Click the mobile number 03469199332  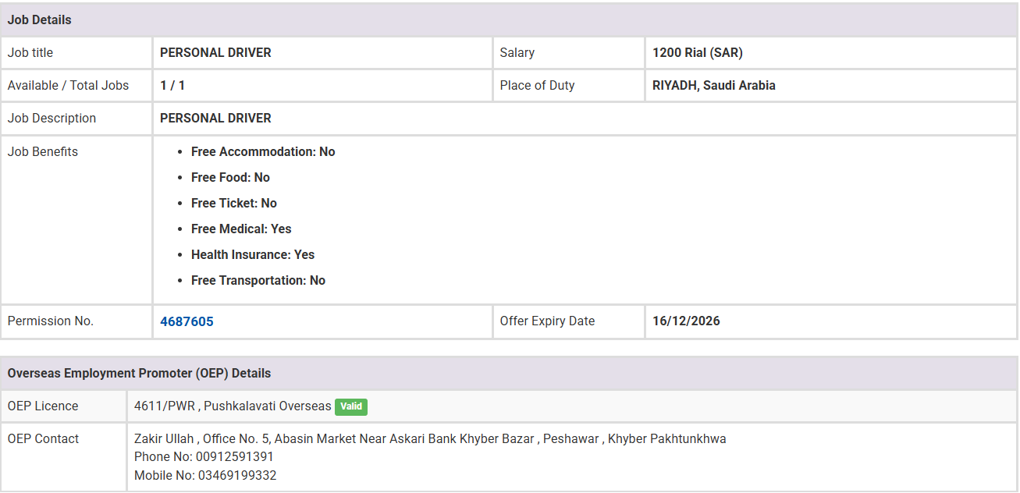(237, 476)
